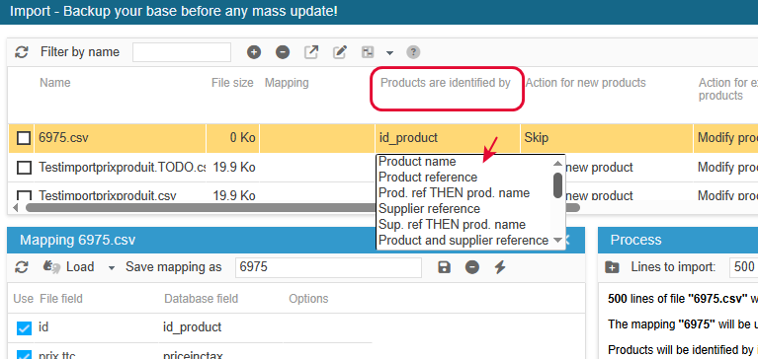Choose Sup. ref THEN prod. name option
This screenshot has height=359, width=758.
coord(452,225)
